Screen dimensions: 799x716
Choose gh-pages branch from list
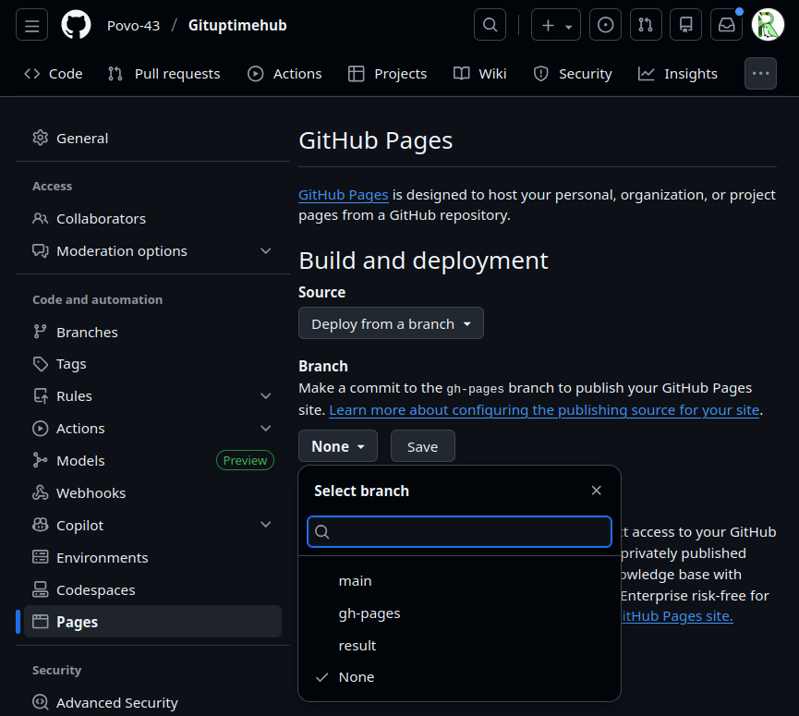(369, 613)
